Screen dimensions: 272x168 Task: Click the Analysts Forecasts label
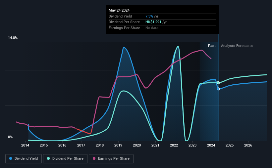(237, 46)
